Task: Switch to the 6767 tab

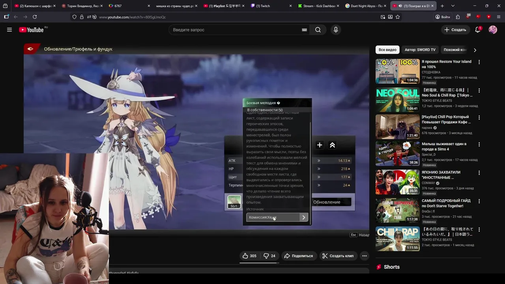Action: click(130, 6)
